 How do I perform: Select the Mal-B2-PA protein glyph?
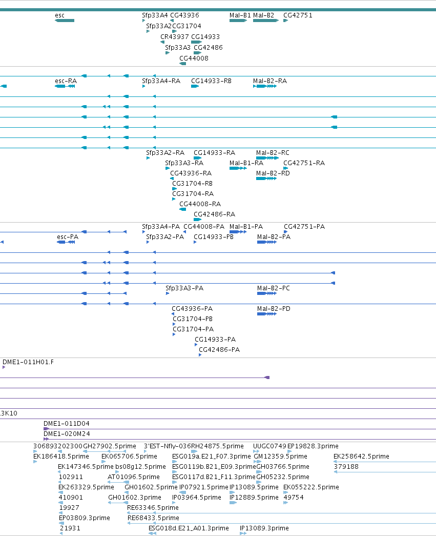[x=267, y=242]
